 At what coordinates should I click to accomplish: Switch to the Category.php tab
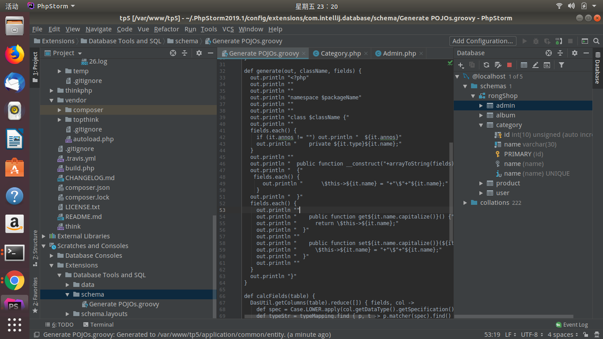pyautogui.click(x=340, y=53)
